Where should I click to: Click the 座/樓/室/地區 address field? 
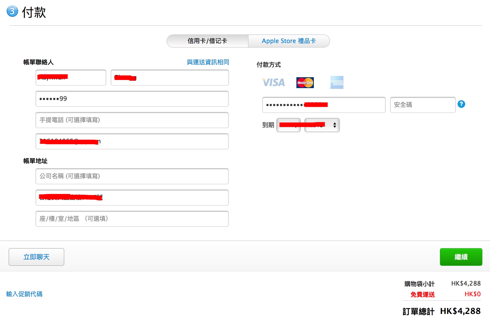point(132,219)
